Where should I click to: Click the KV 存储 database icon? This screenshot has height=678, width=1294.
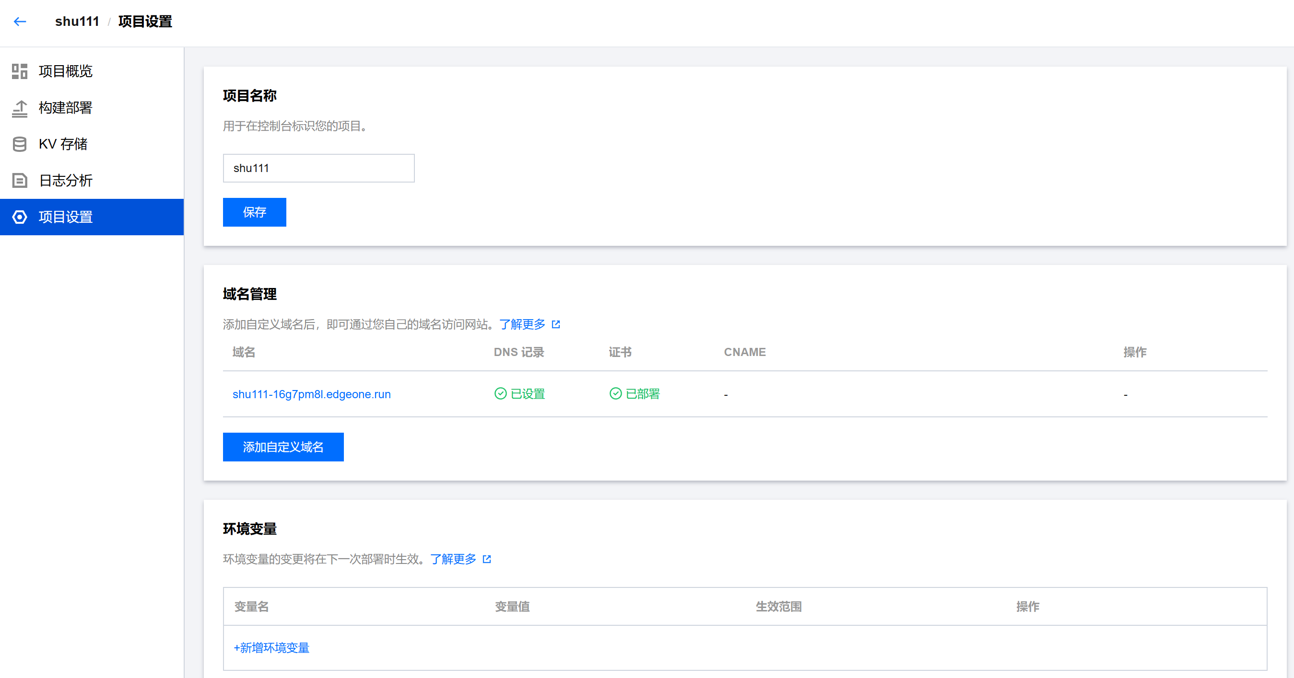pyautogui.click(x=20, y=145)
